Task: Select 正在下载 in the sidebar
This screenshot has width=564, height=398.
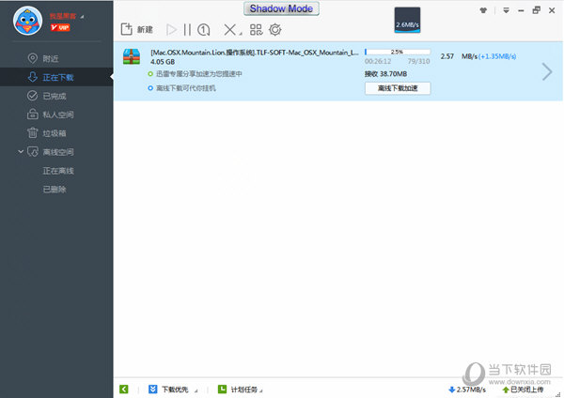Action: [x=56, y=77]
